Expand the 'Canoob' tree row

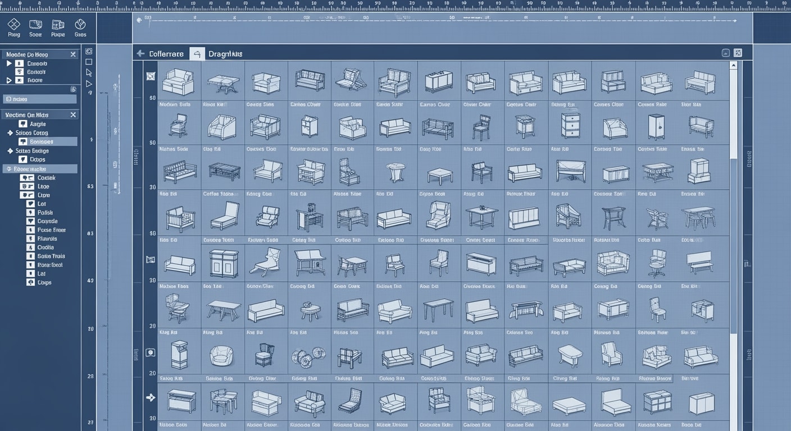coord(9,63)
